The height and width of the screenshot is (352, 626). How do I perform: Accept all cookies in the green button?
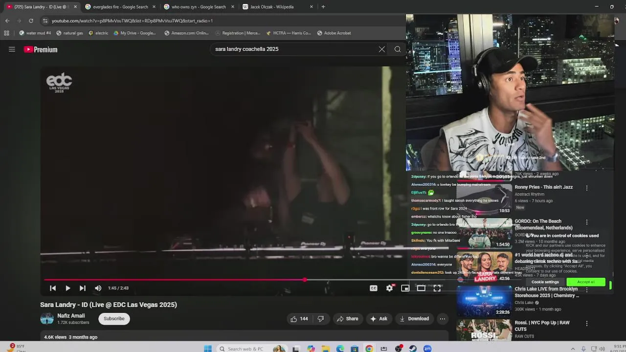586,282
